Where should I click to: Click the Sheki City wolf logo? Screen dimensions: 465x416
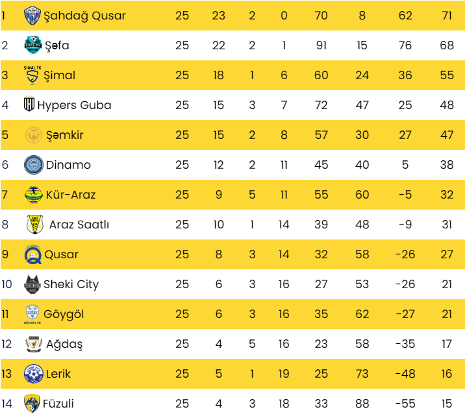tap(32, 284)
